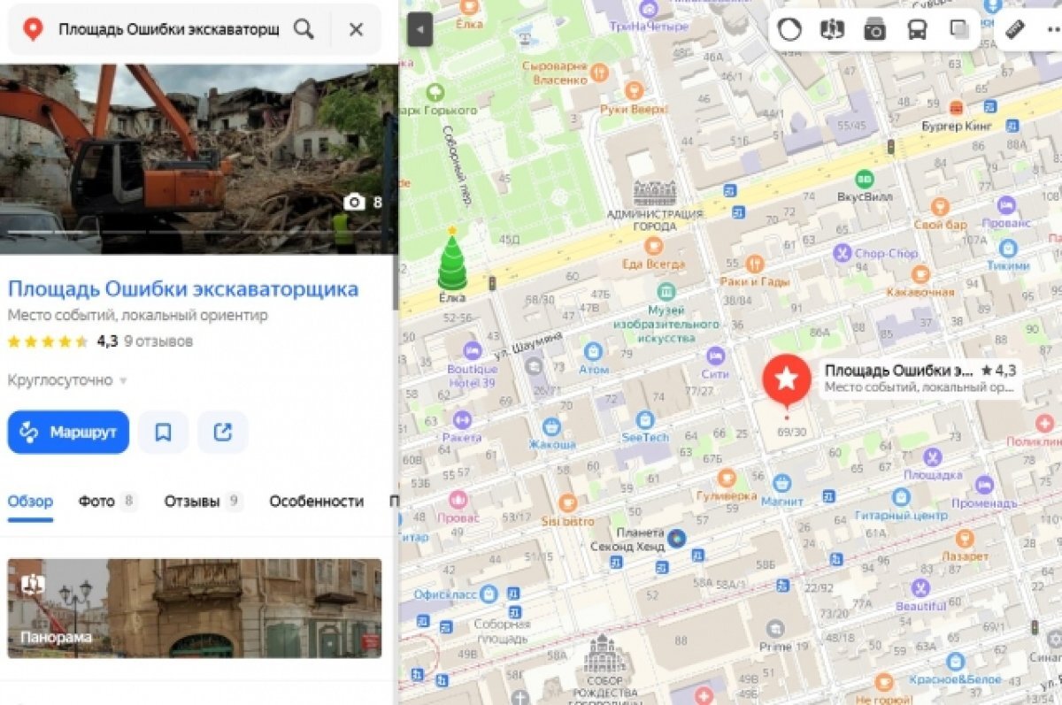Switch to the Фото tab
The height and width of the screenshot is (705, 1062).
coord(107,502)
